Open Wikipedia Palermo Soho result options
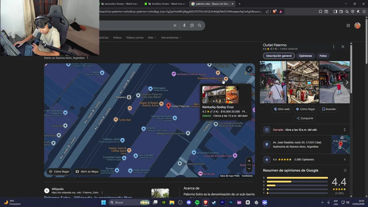The width and height of the screenshot is (368, 207). click(x=102, y=193)
